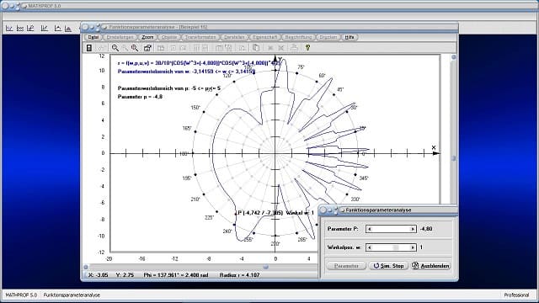Viewport: 539px width, 303px height.
Task: Click the 270° label on the polar grid
Action: tap(275, 244)
